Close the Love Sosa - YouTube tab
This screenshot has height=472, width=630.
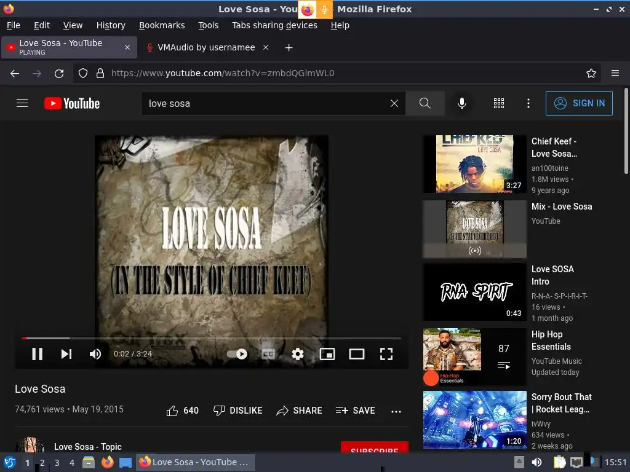click(127, 47)
